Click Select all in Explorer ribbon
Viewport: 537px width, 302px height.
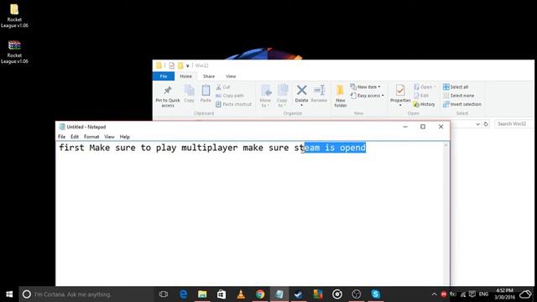tap(456, 87)
